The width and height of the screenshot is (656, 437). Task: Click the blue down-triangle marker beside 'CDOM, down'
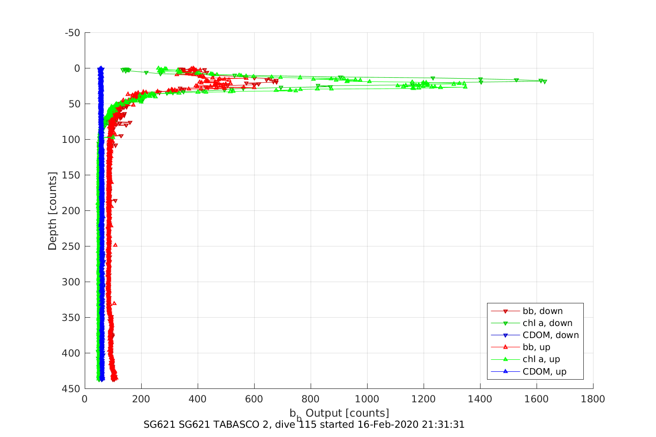pyautogui.click(x=506, y=335)
